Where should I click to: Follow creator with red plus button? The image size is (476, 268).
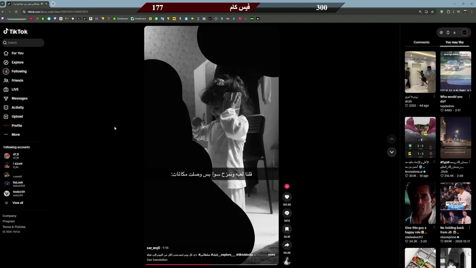coord(287,186)
